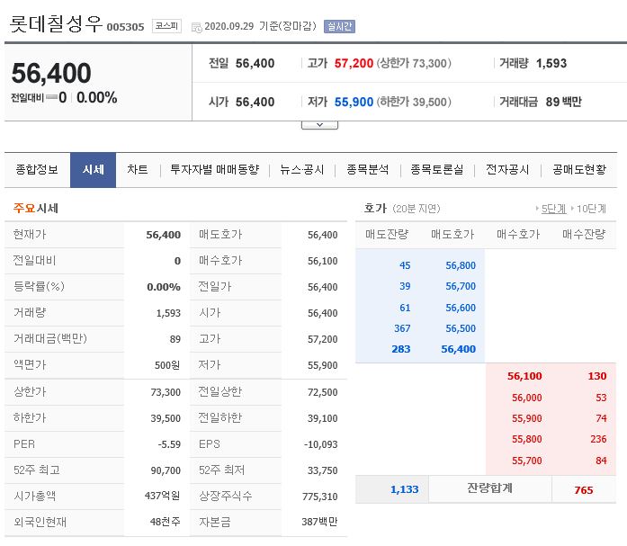Show 5단계 order book depth
The width and height of the screenshot is (627, 546).
pos(553,209)
